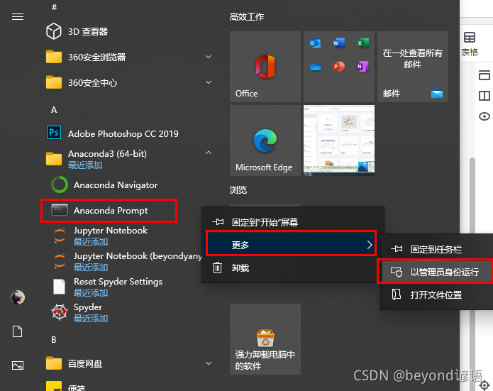Click the window layout icon below 表格
The image size is (493, 391).
coord(484,75)
